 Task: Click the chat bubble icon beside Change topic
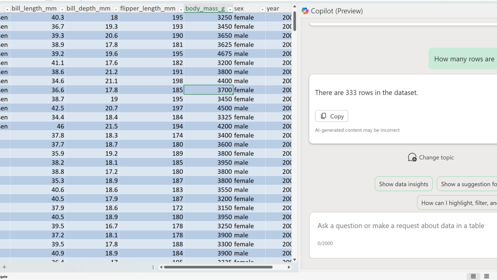(412, 157)
